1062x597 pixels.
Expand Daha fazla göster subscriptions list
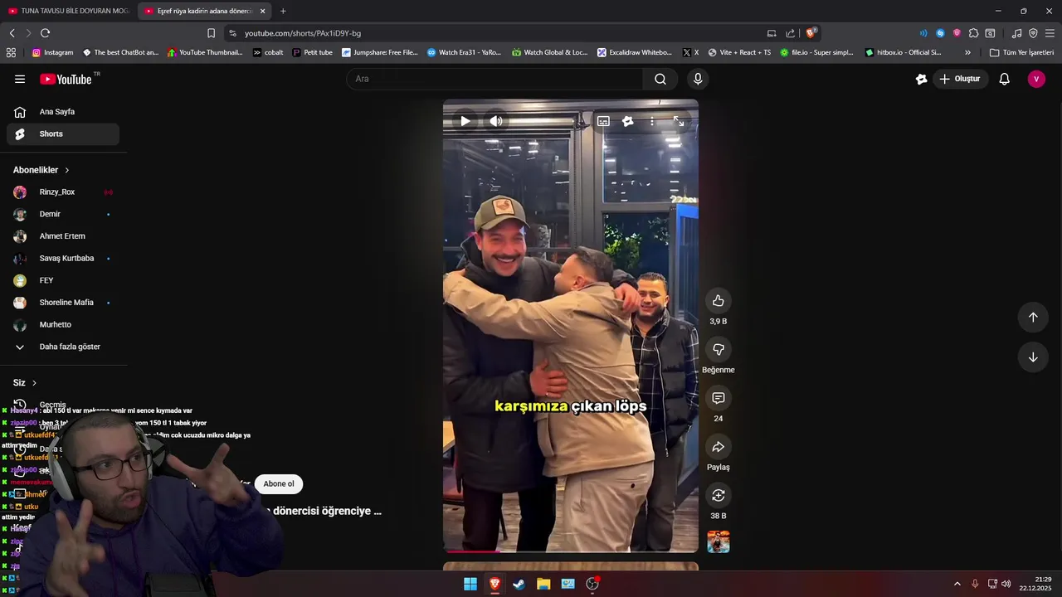click(63, 347)
